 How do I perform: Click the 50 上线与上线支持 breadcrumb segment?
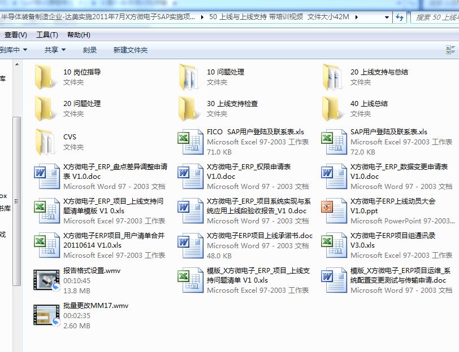279,17
